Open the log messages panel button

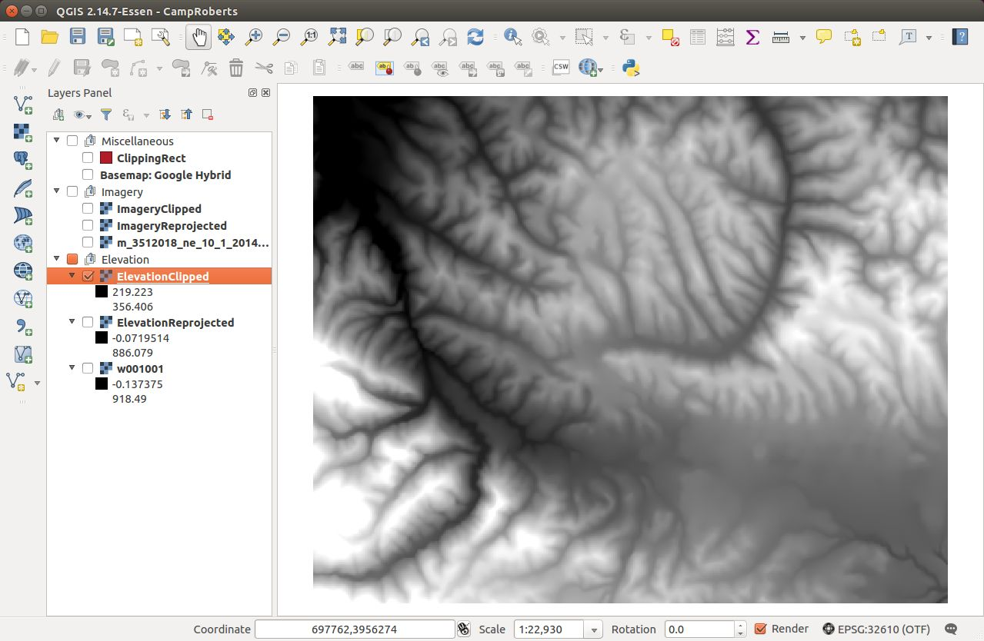pyautogui.click(x=951, y=629)
